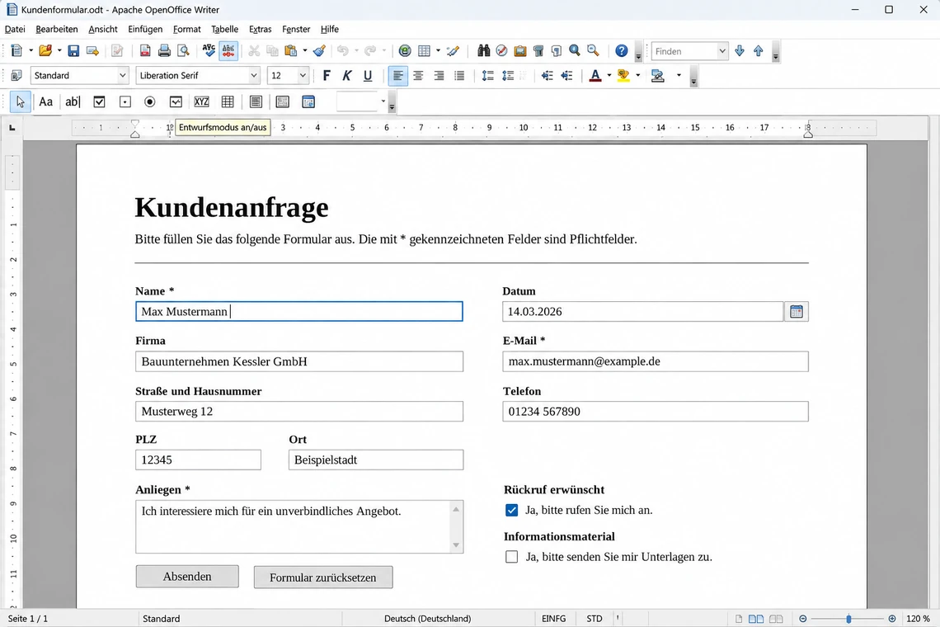Select the Format Paintbrush icon
940x627 pixels.
tap(320, 51)
